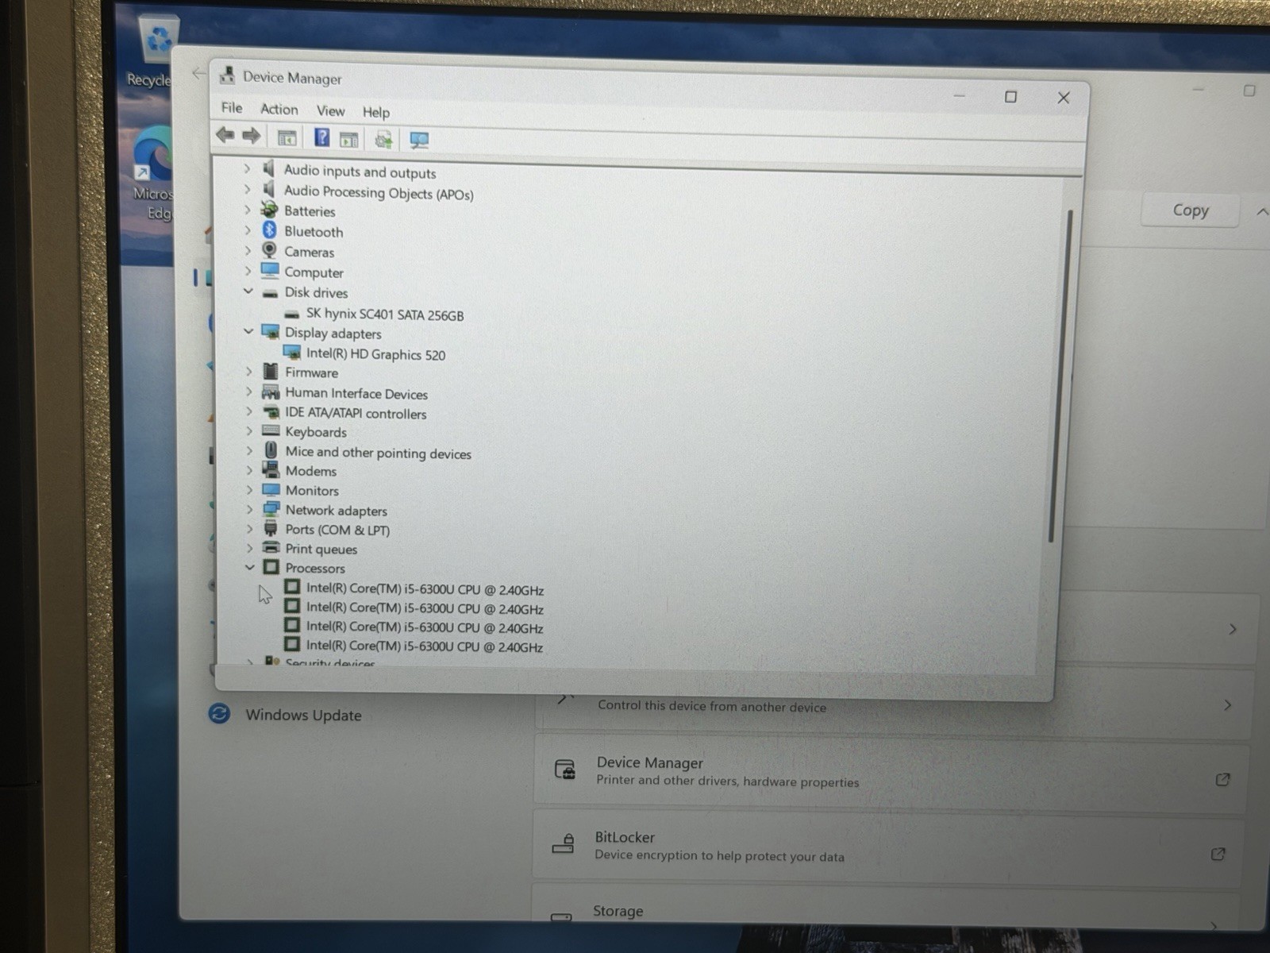The width and height of the screenshot is (1270, 953).
Task: Click the Update driver toolbar icon
Action: pos(383,141)
